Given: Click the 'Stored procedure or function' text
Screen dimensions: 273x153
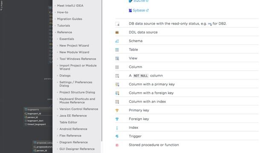Looking at the screenshot, I should pyautogui.click(x=154, y=145).
